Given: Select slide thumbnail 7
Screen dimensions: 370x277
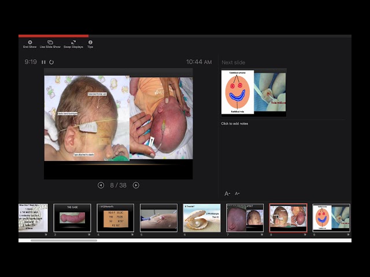Looking at the screenshot, I should 245,218.
